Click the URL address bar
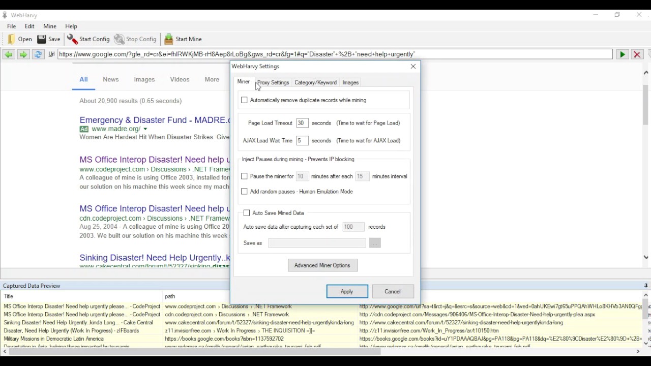Viewport: 651px width, 366px height. pos(335,54)
